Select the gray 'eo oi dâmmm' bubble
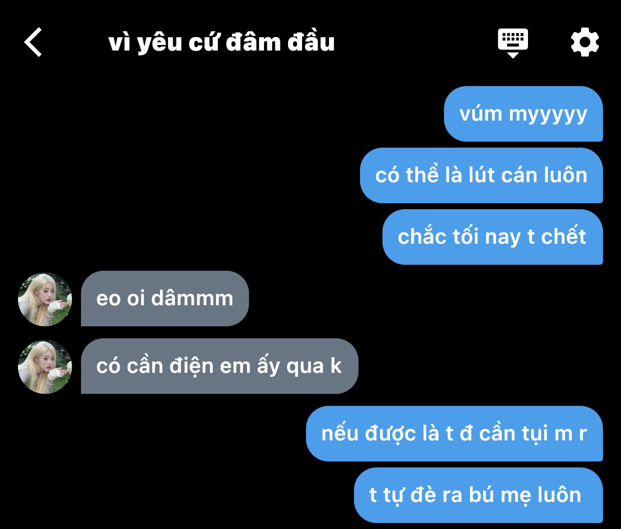621x529 pixels. (x=165, y=299)
